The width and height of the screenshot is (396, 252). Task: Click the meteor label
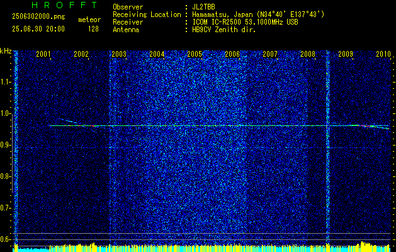[89, 20]
